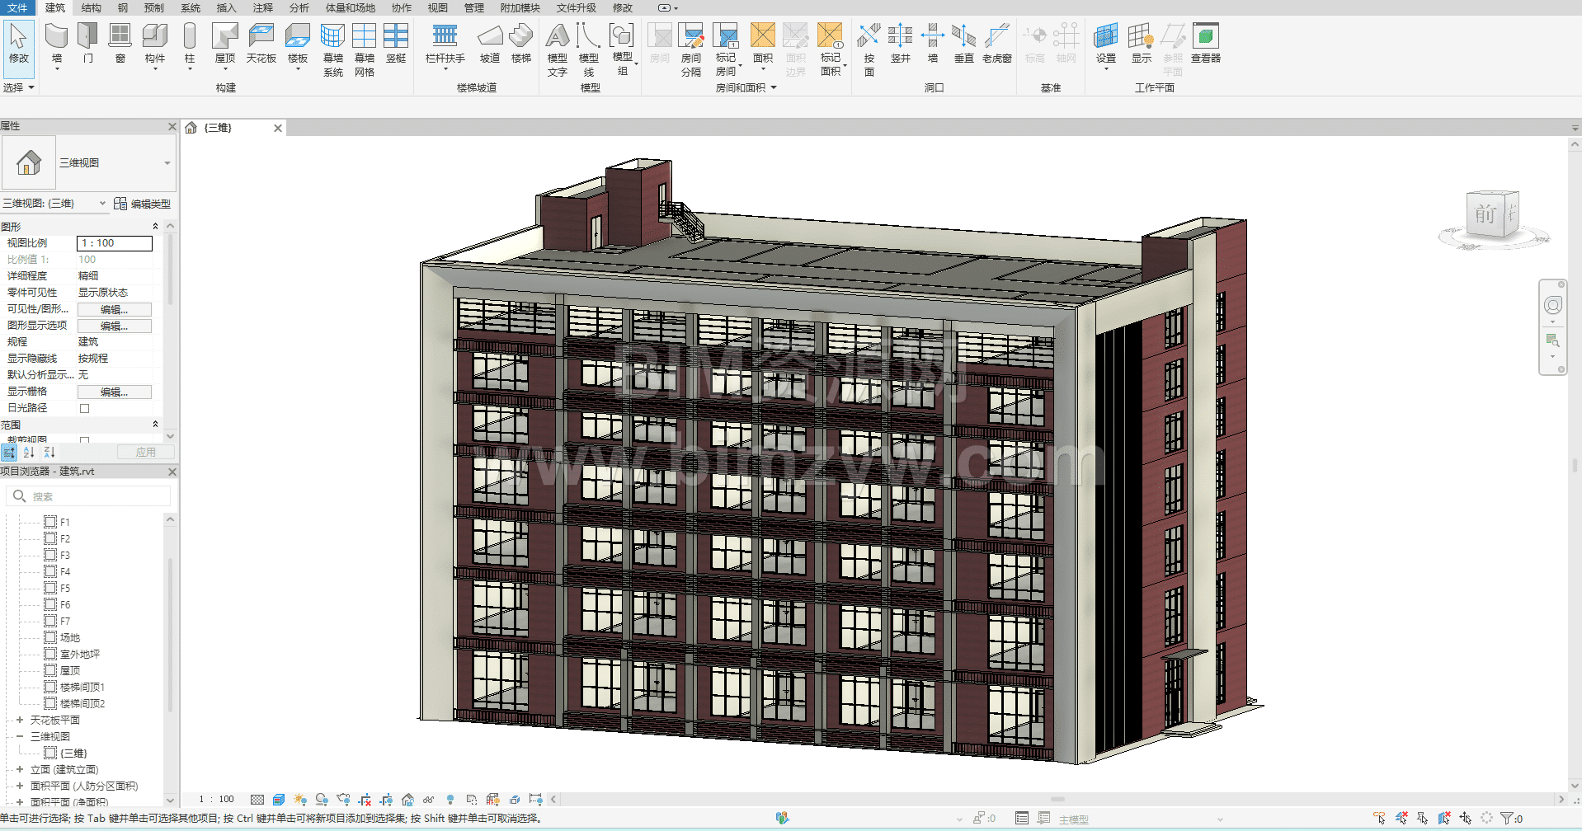Collapse the 三维视图 tree node
Viewport: 1582px width, 831px height.
[20, 736]
